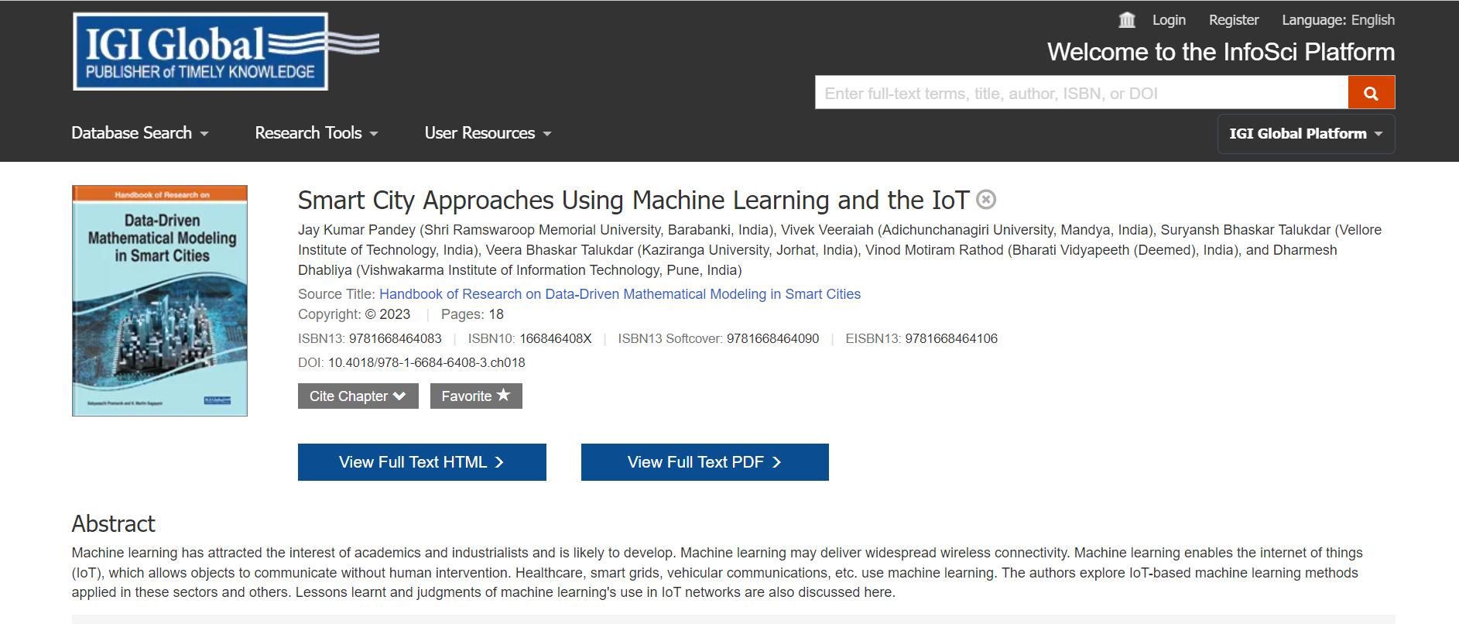Open the book cover thumbnail
Screen dimensions: 1459x624
pyautogui.click(x=159, y=300)
